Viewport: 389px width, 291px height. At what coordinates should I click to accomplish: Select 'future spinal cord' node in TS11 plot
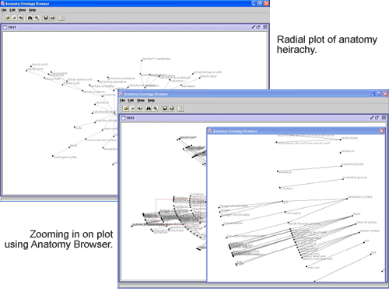click(x=80, y=79)
